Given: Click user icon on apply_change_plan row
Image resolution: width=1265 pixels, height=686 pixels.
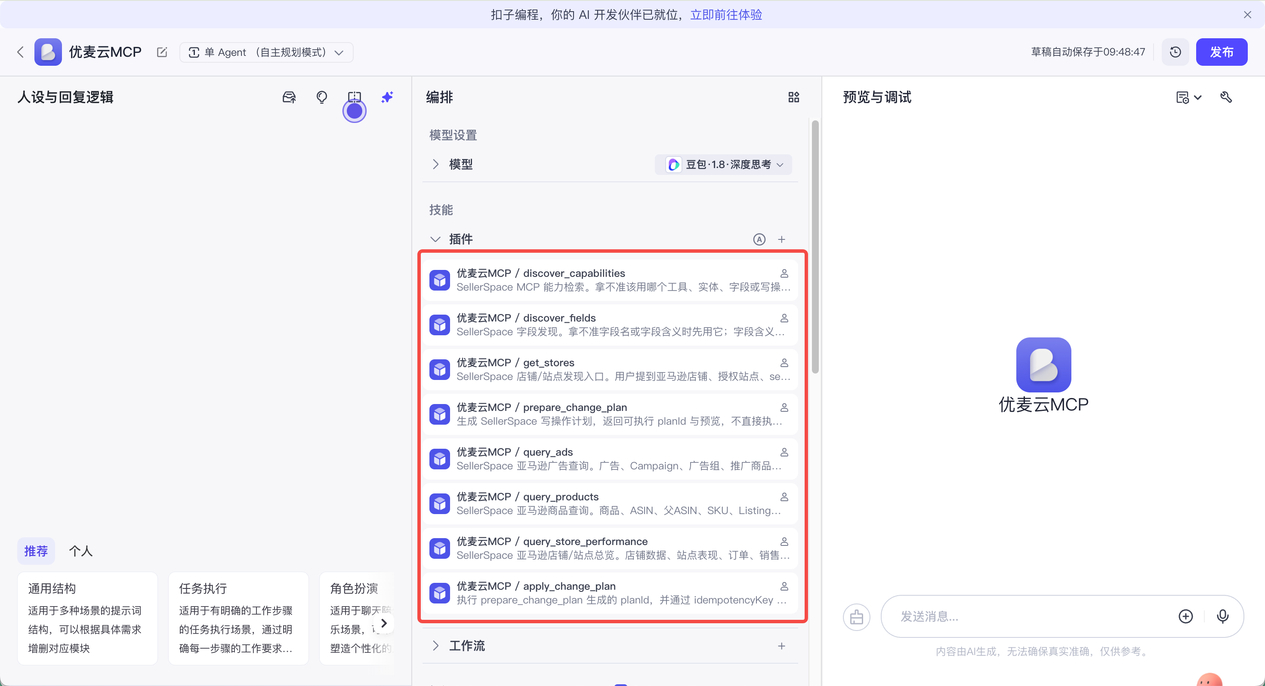Looking at the screenshot, I should pos(784,586).
